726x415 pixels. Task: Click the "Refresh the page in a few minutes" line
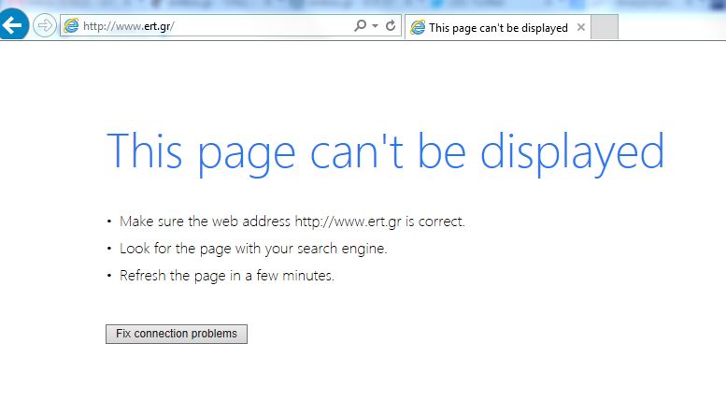point(227,276)
